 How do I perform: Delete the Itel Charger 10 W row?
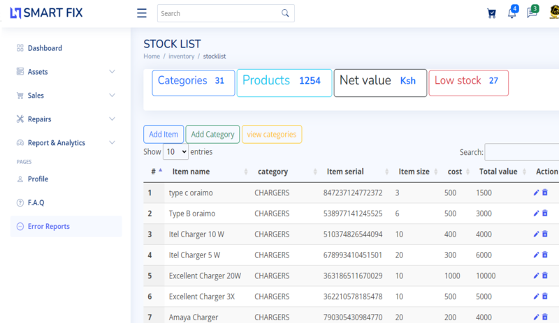[545, 234]
